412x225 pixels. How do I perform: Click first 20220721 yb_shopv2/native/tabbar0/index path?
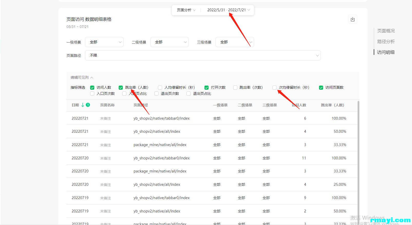162,118
